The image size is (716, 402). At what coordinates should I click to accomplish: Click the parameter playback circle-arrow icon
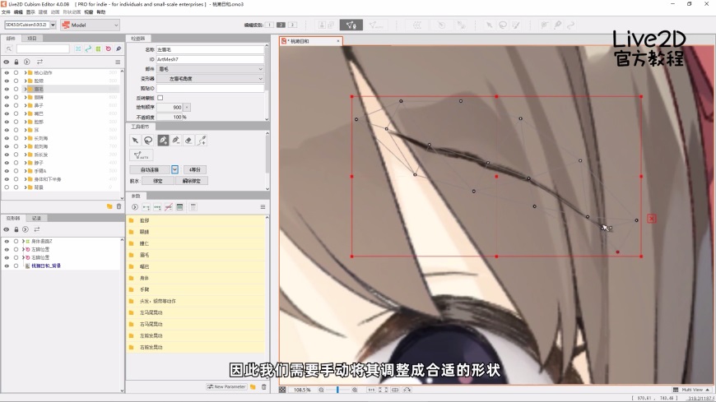click(135, 207)
